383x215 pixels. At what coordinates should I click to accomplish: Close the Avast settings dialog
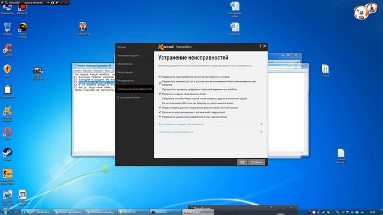point(265,46)
